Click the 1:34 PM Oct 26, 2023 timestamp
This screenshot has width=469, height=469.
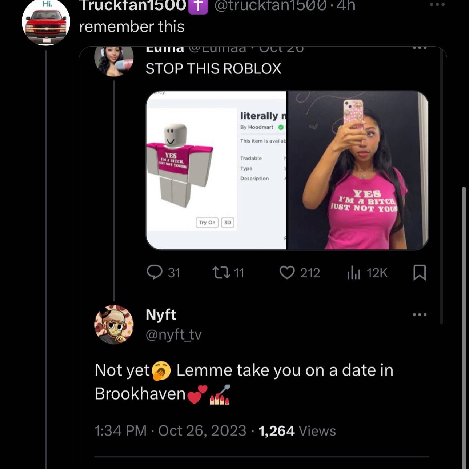click(171, 431)
